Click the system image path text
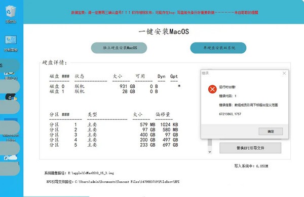304x197 pixels. (x=79, y=173)
